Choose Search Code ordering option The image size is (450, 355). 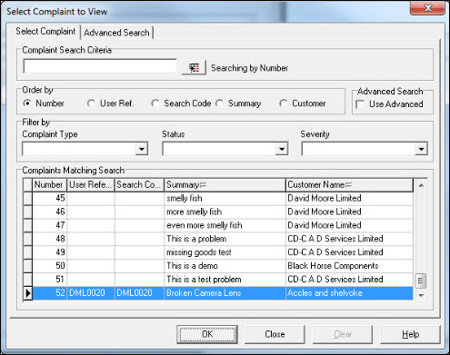pyautogui.click(x=155, y=104)
